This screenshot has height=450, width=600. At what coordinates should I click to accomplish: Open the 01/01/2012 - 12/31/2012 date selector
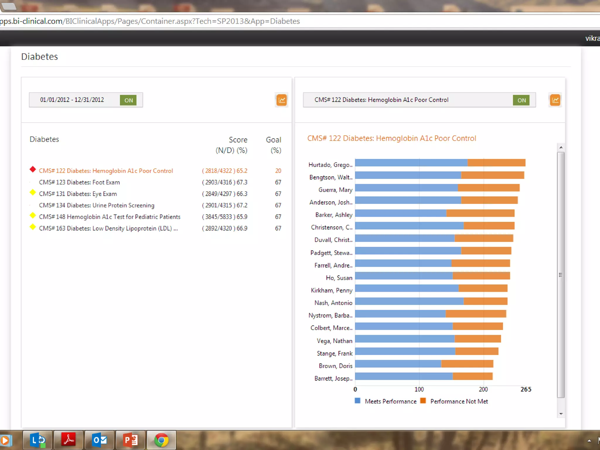tap(72, 100)
